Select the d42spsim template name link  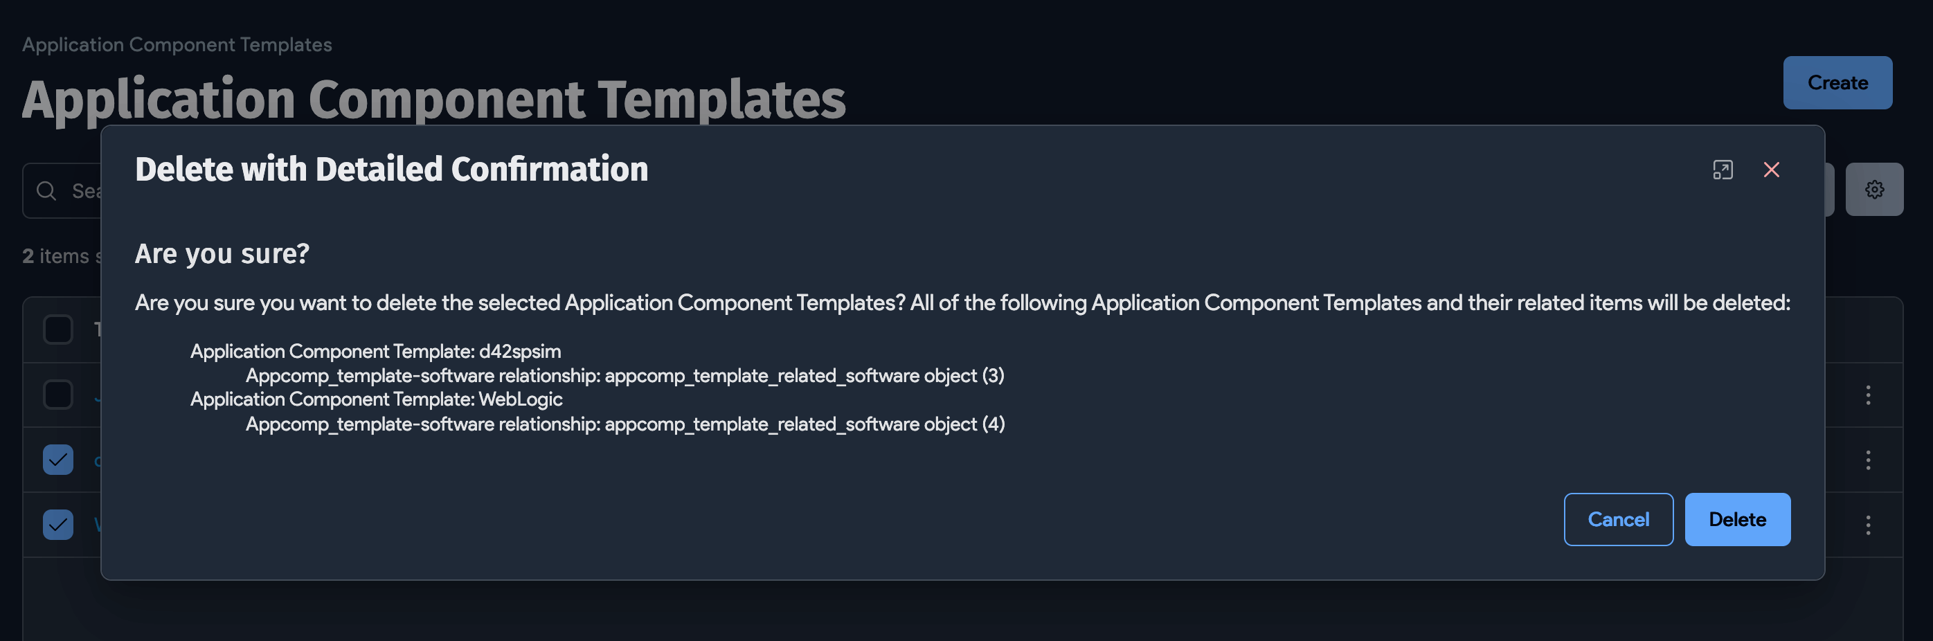pyautogui.click(x=100, y=460)
